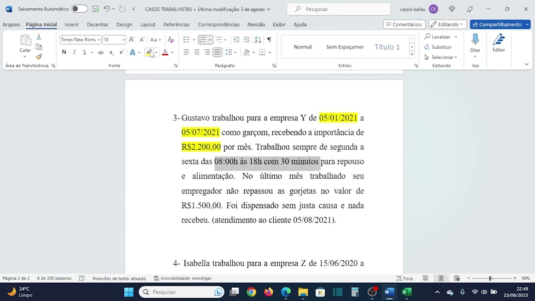Screen dimensions: 535x301
Task: Select the Format Painter brush
Action: tap(39, 56)
